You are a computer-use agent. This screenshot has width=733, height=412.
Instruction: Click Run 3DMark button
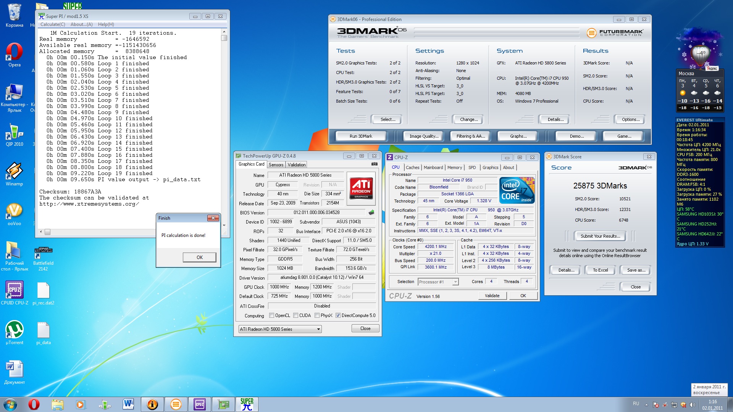coord(361,136)
